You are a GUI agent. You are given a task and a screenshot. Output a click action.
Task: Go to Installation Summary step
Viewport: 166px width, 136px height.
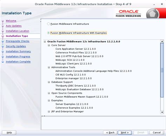18,51
